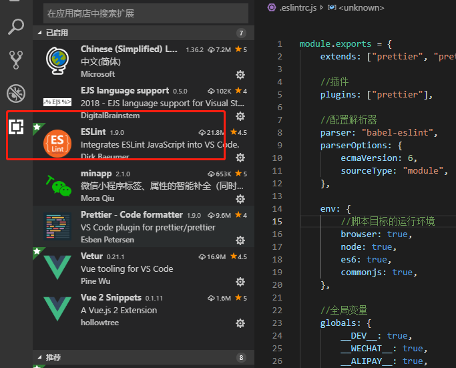Click the Vue 2 Snippets description text
Image resolution: width=456 pixels, height=368 pixels.
point(119,311)
